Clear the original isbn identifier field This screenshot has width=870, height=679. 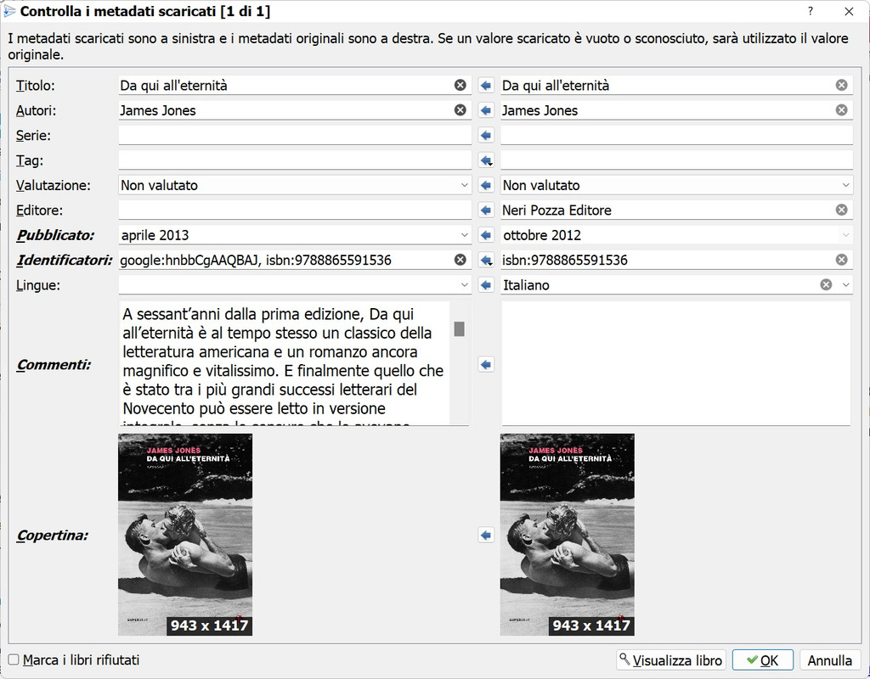coord(842,260)
